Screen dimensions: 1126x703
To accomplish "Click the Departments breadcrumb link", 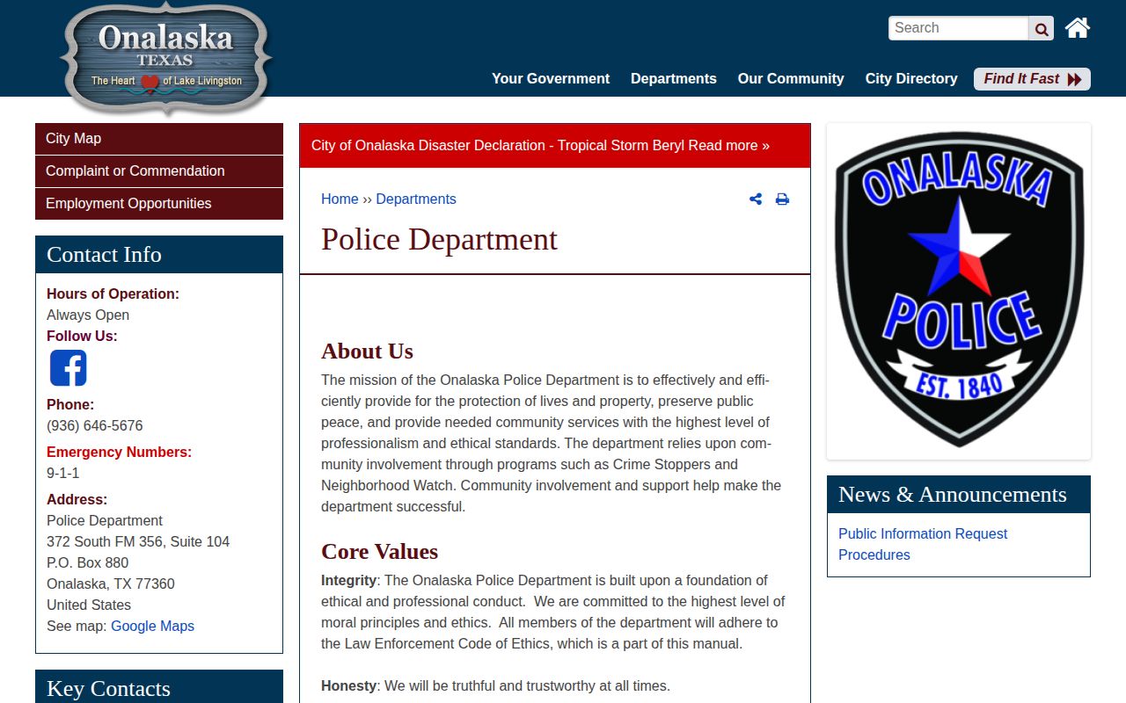I will (416, 199).
